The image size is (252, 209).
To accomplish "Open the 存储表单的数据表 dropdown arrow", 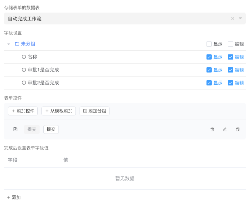I will (240, 18).
